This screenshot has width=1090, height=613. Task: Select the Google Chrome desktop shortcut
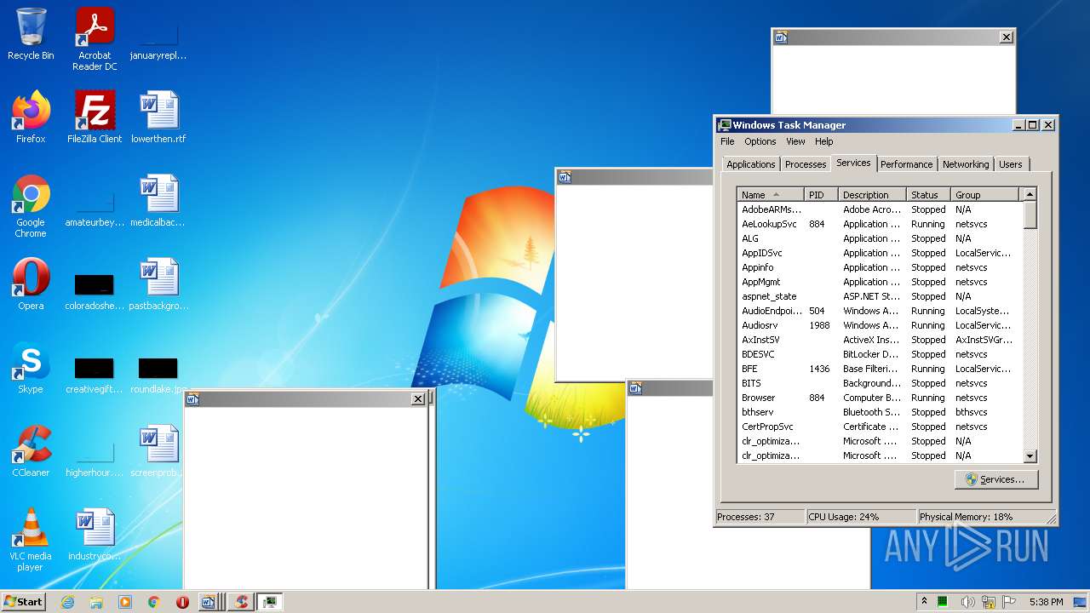[x=31, y=207]
